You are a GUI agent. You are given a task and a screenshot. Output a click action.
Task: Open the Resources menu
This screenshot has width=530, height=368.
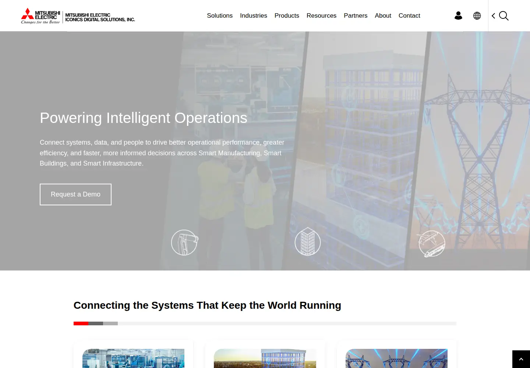point(321,15)
